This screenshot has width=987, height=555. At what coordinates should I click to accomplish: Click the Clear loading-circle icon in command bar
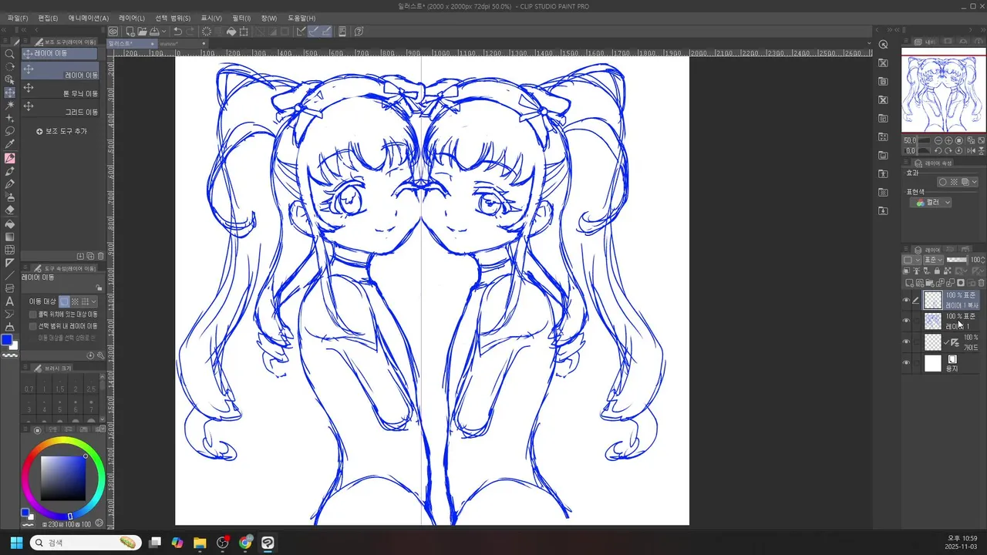(x=207, y=32)
